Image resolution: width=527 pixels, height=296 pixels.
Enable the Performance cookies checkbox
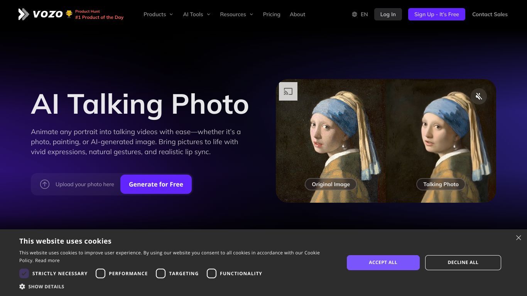pyautogui.click(x=100, y=273)
